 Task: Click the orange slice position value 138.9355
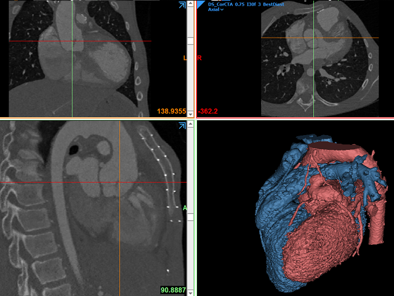[172, 111]
